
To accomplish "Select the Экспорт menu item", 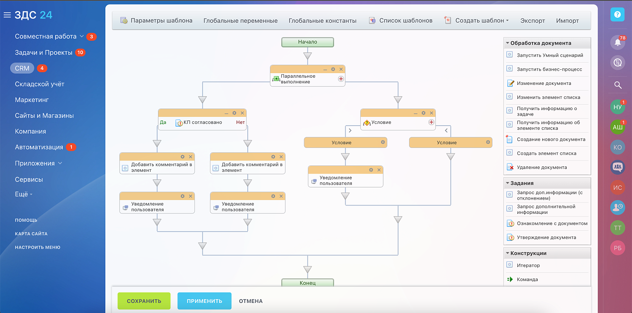I will pyautogui.click(x=532, y=20).
